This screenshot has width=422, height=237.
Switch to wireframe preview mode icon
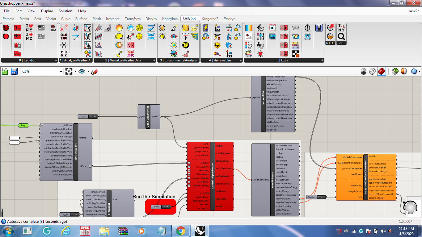373,71
